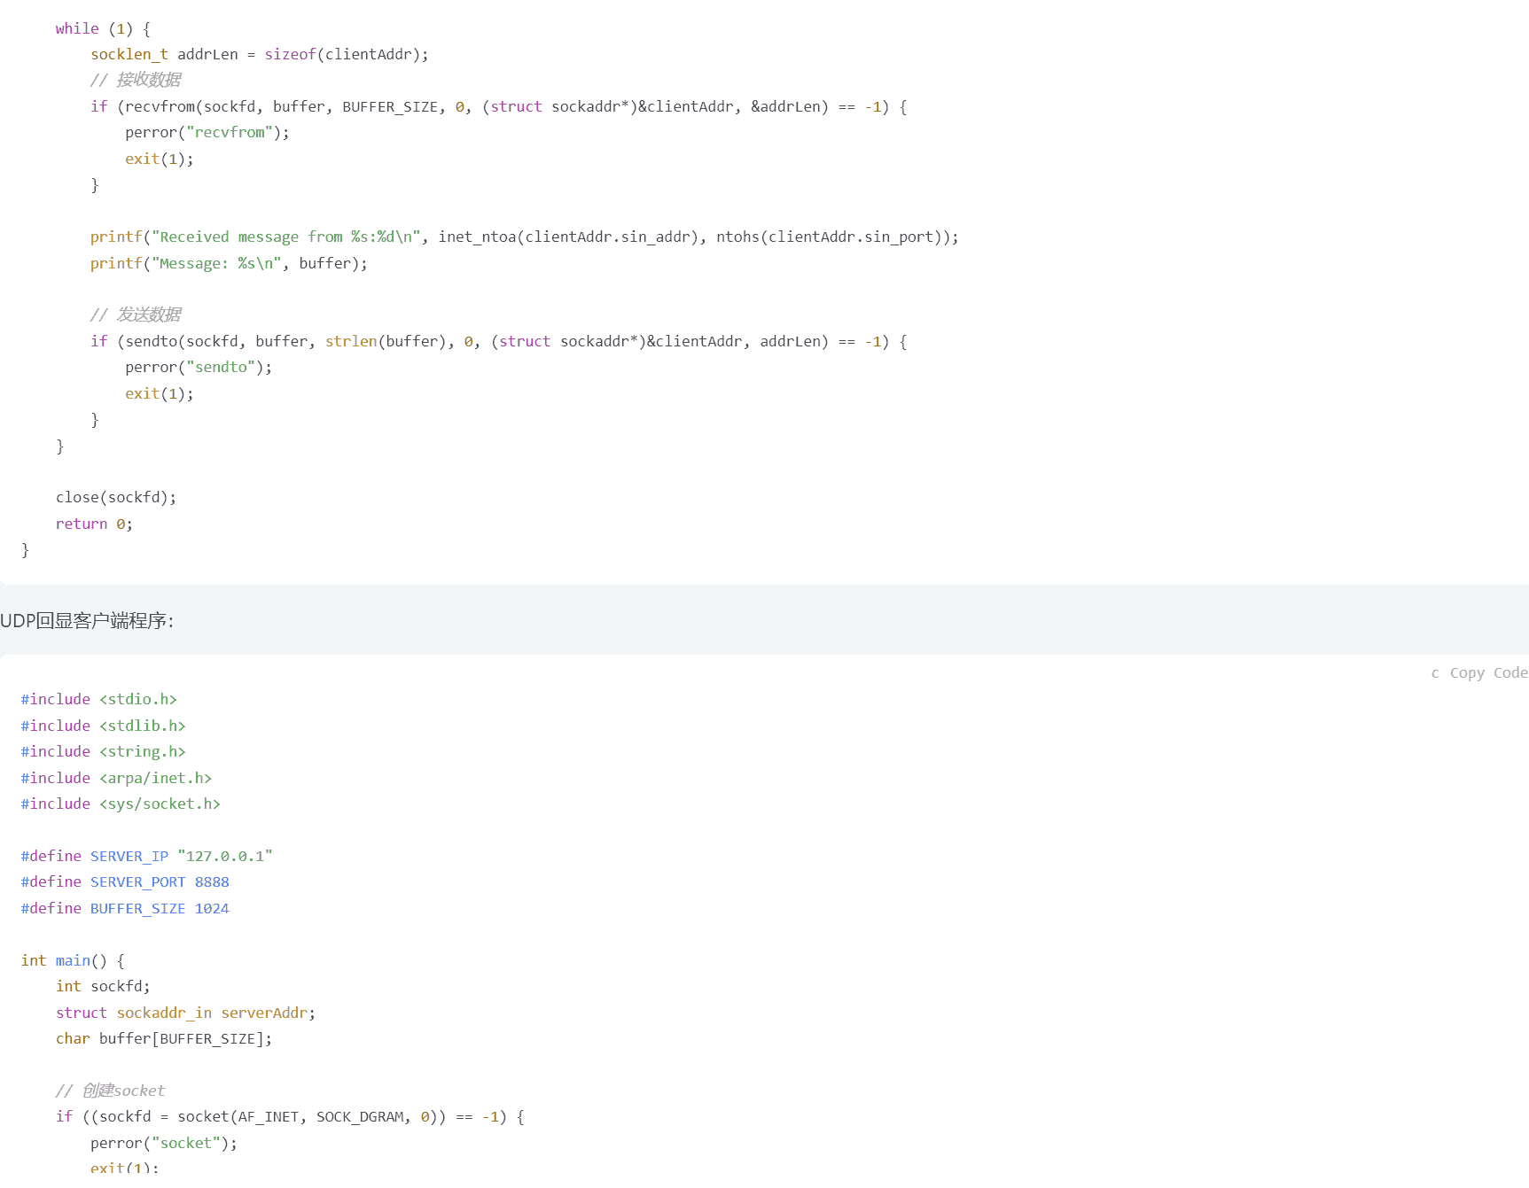Click the SERVER_PORT value 8888
The height and width of the screenshot is (1188, 1529).
pos(212,882)
